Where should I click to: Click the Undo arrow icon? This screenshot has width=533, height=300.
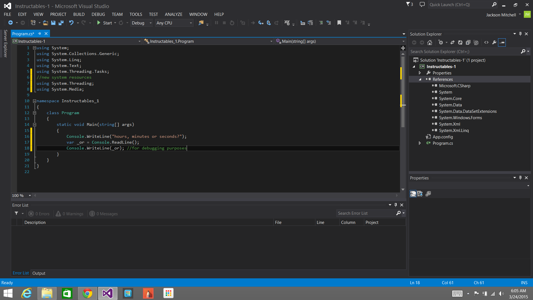tap(71, 23)
